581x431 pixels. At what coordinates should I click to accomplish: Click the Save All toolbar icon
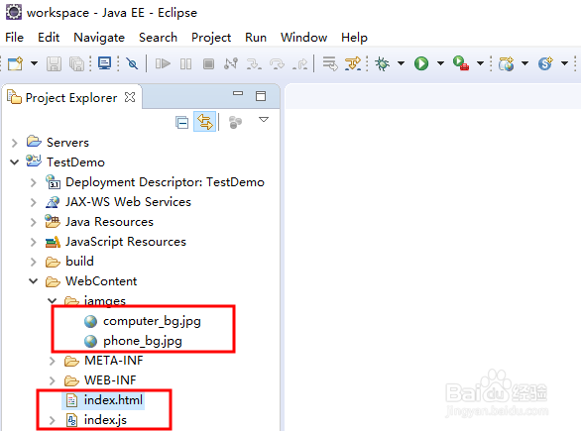(x=76, y=63)
